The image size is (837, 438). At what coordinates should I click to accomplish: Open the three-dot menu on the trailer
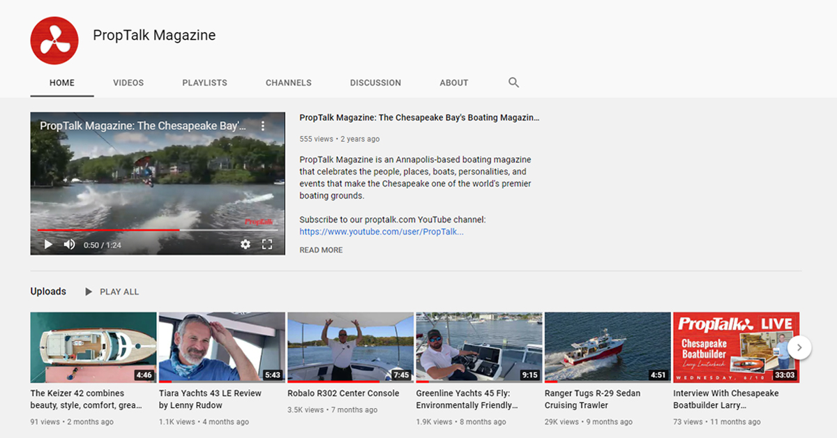pos(263,126)
